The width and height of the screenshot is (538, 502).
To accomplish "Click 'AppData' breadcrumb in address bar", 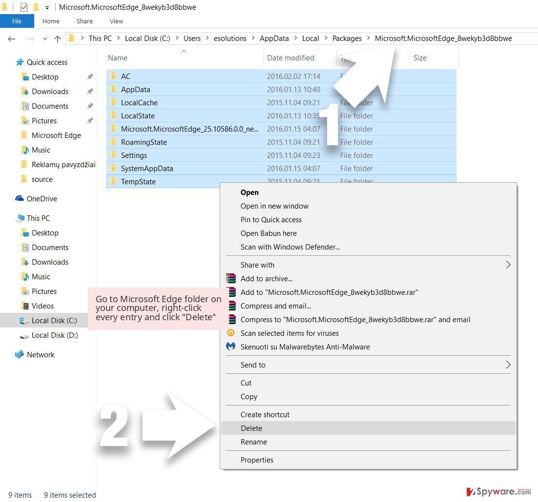I will tap(274, 39).
